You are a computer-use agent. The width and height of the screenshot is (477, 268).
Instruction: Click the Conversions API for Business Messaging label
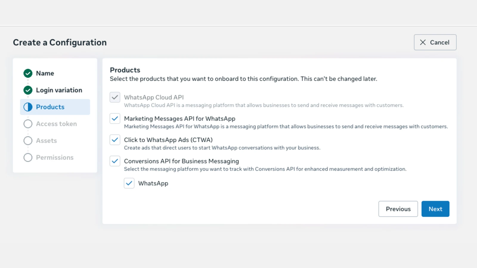[x=182, y=161]
